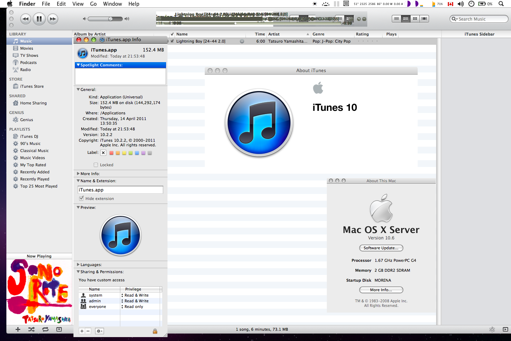Open the Window menu
The height and width of the screenshot is (341, 511).
point(112,4)
